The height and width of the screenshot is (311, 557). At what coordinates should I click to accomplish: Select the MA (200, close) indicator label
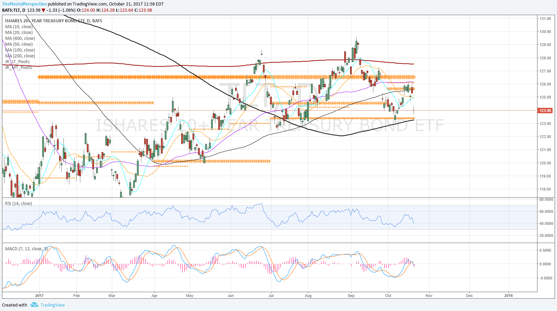(20, 56)
